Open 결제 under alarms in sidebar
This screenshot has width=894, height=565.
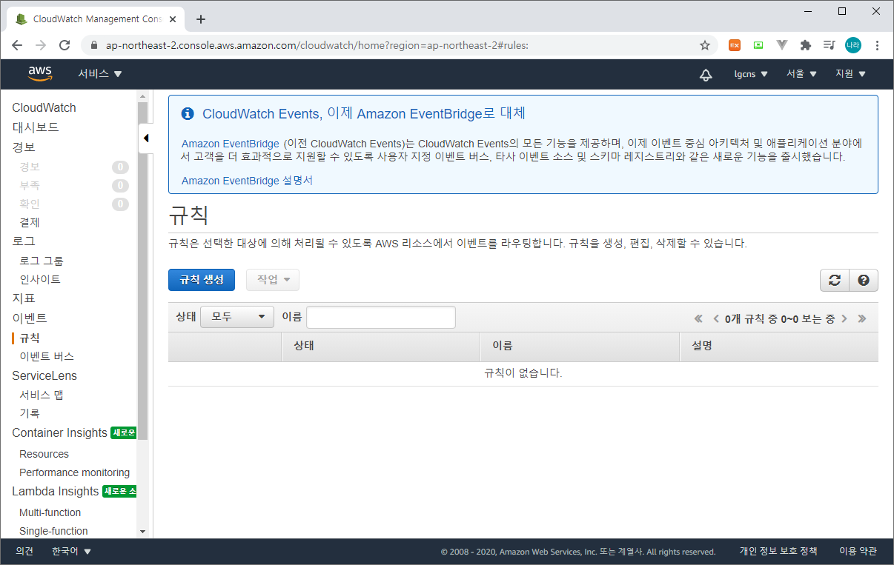[30, 222]
